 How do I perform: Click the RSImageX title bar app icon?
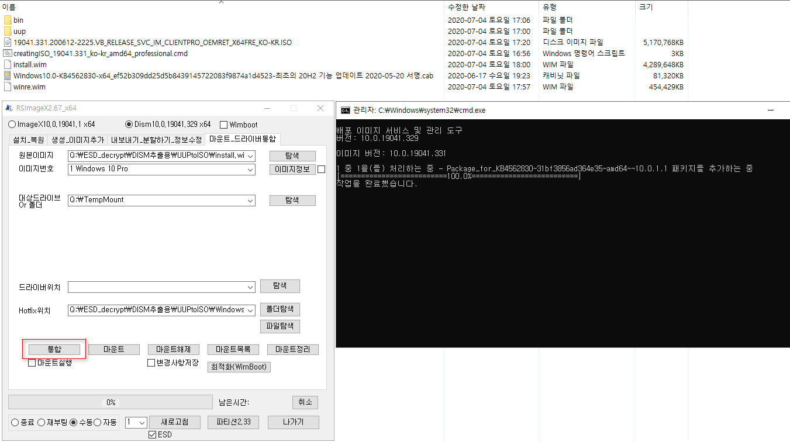pyautogui.click(x=9, y=108)
